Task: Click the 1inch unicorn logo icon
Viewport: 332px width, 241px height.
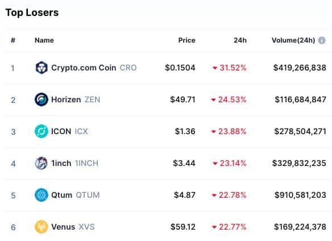Action: tap(41, 163)
